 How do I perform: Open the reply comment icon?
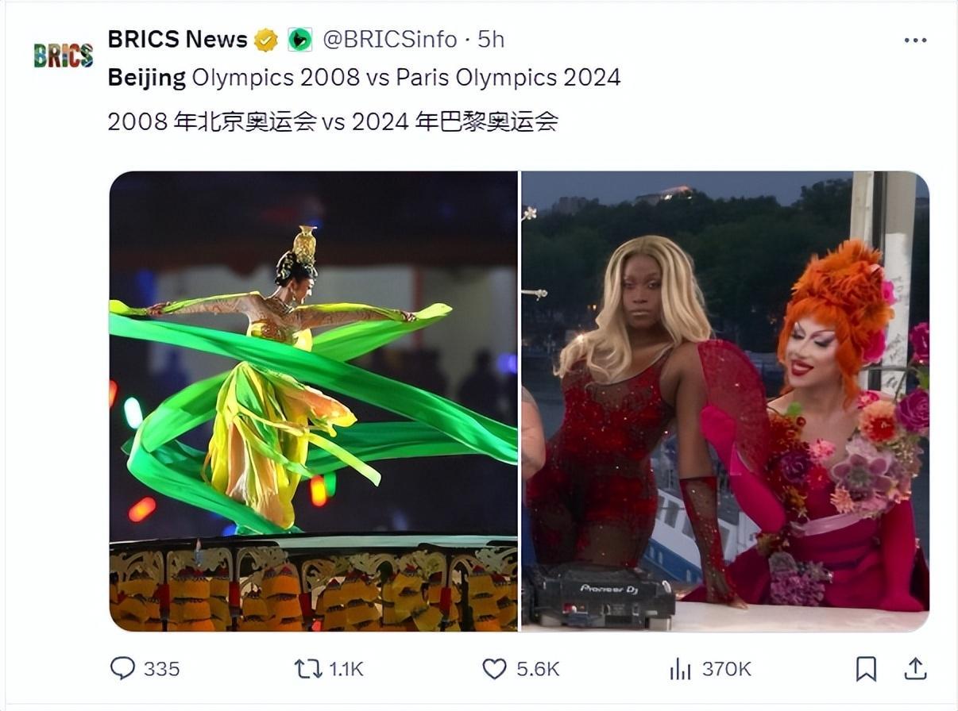point(122,668)
